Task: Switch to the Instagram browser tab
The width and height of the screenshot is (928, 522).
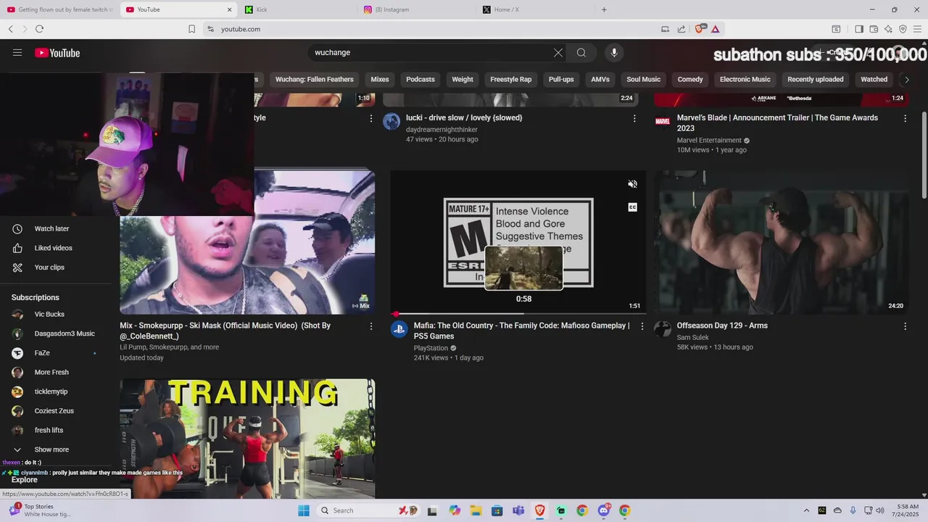Action: tap(416, 9)
